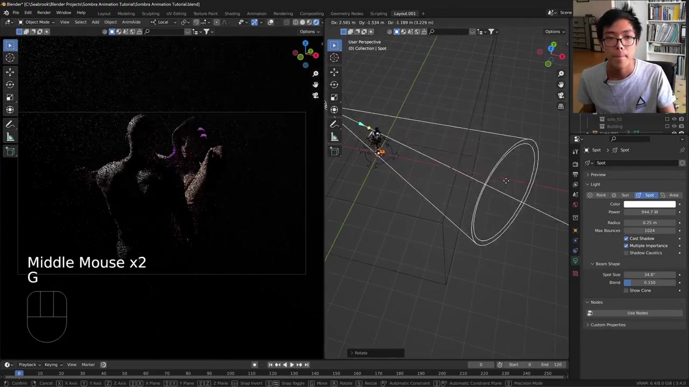Switch to the Shading workspace tab
The height and width of the screenshot is (387, 689).
pyautogui.click(x=232, y=13)
